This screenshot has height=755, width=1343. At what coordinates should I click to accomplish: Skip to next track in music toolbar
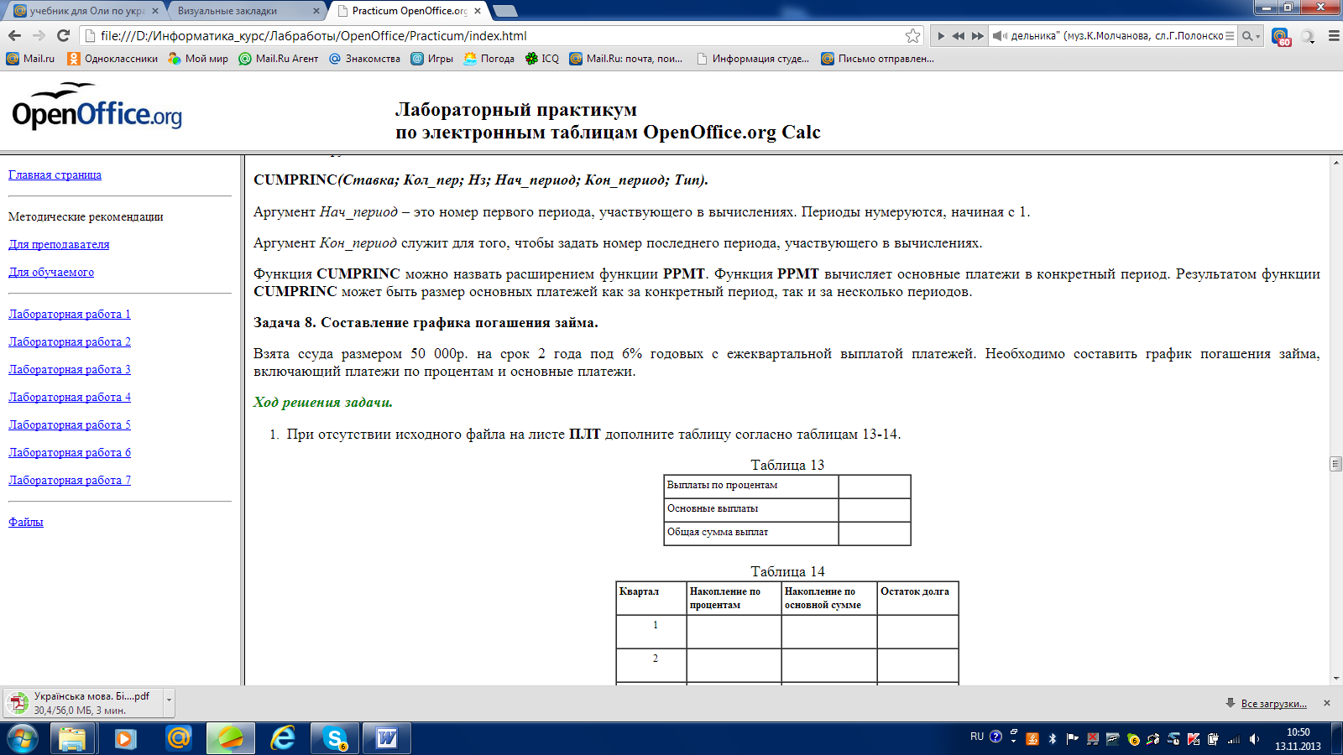pyautogui.click(x=978, y=36)
